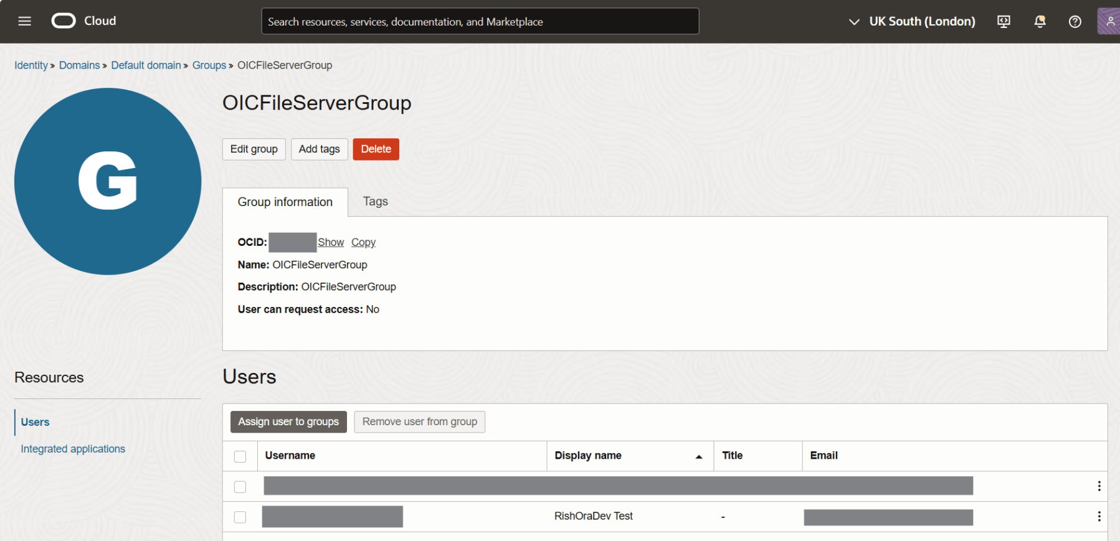
Task: Sort by Display name column arrow
Action: [699, 456]
